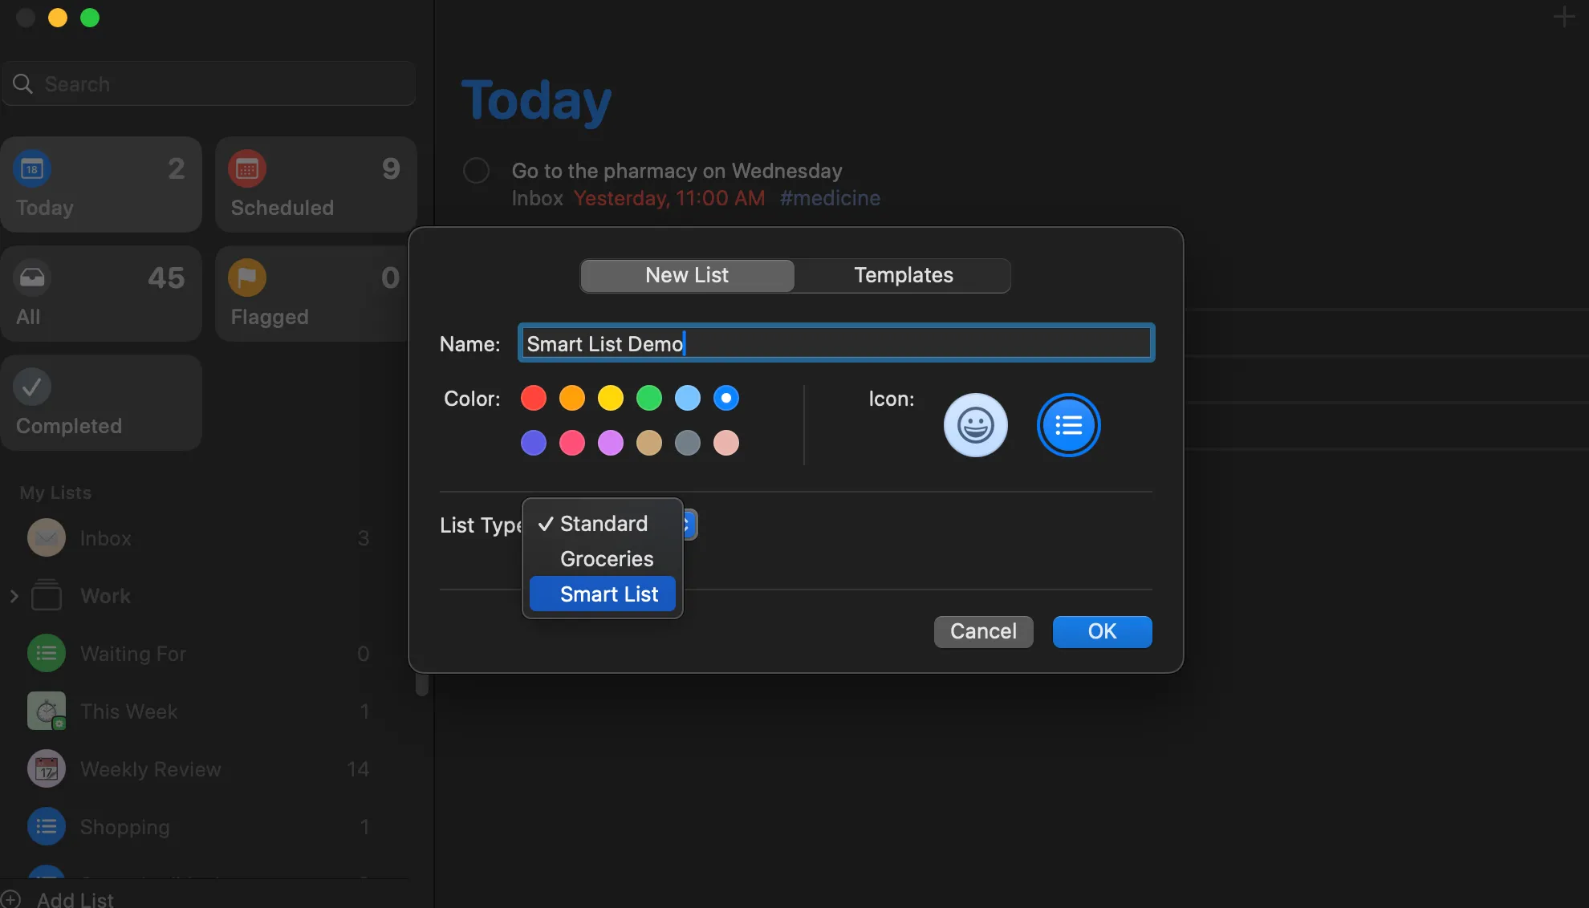
Task: Select the emoji icon option
Action: (975, 425)
